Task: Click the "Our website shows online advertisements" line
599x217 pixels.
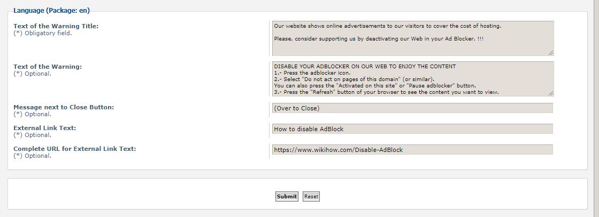Action: click(387, 26)
